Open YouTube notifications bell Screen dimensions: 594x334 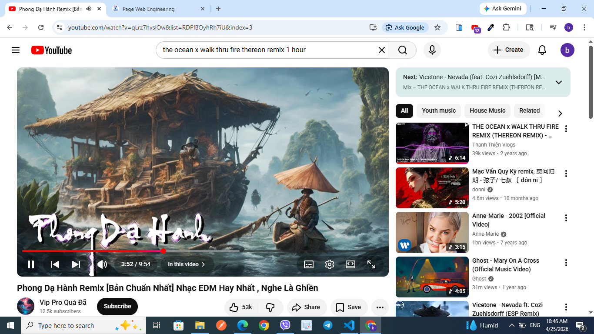[x=542, y=50]
